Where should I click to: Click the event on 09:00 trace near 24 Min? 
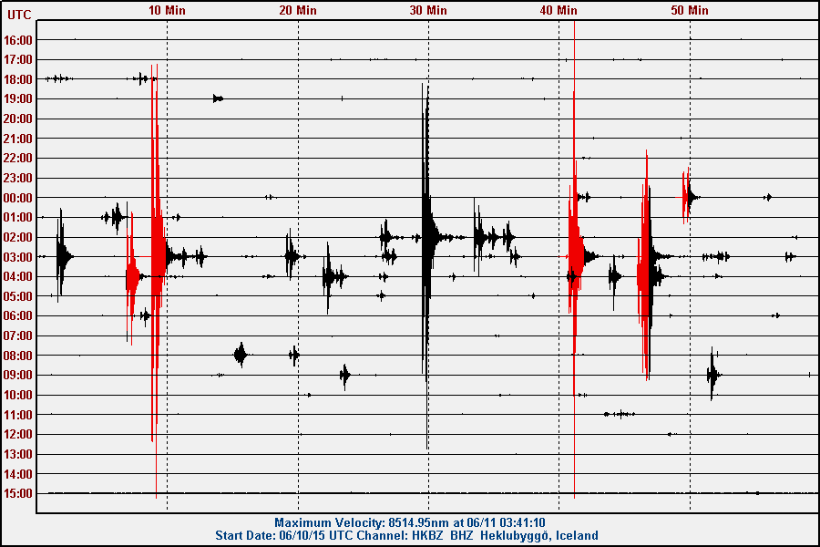click(x=344, y=375)
